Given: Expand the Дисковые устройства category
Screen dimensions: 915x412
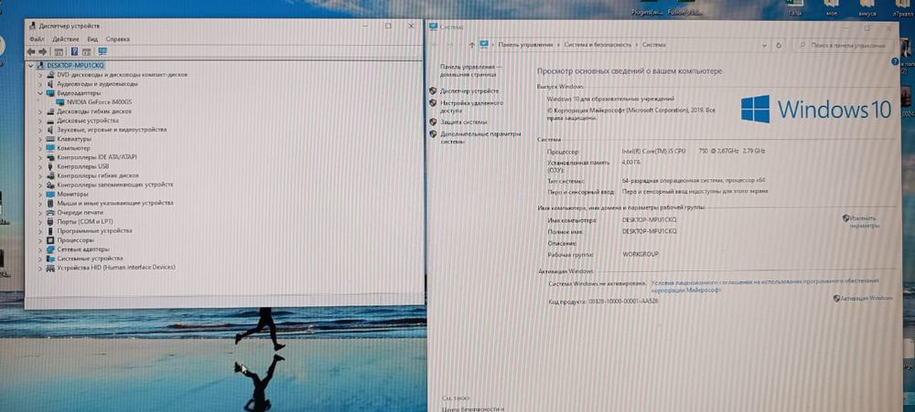Looking at the screenshot, I should click(40, 121).
